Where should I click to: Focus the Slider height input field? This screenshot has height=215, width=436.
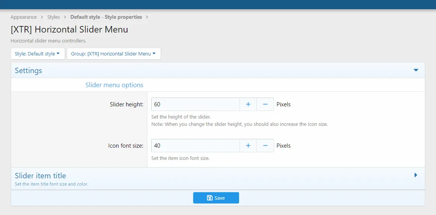tap(195, 104)
